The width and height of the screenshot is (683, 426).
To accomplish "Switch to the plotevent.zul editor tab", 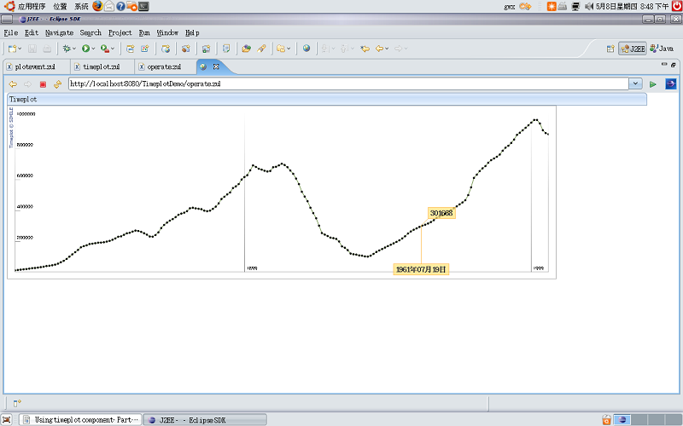I will pyautogui.click(x=35, y=66).
